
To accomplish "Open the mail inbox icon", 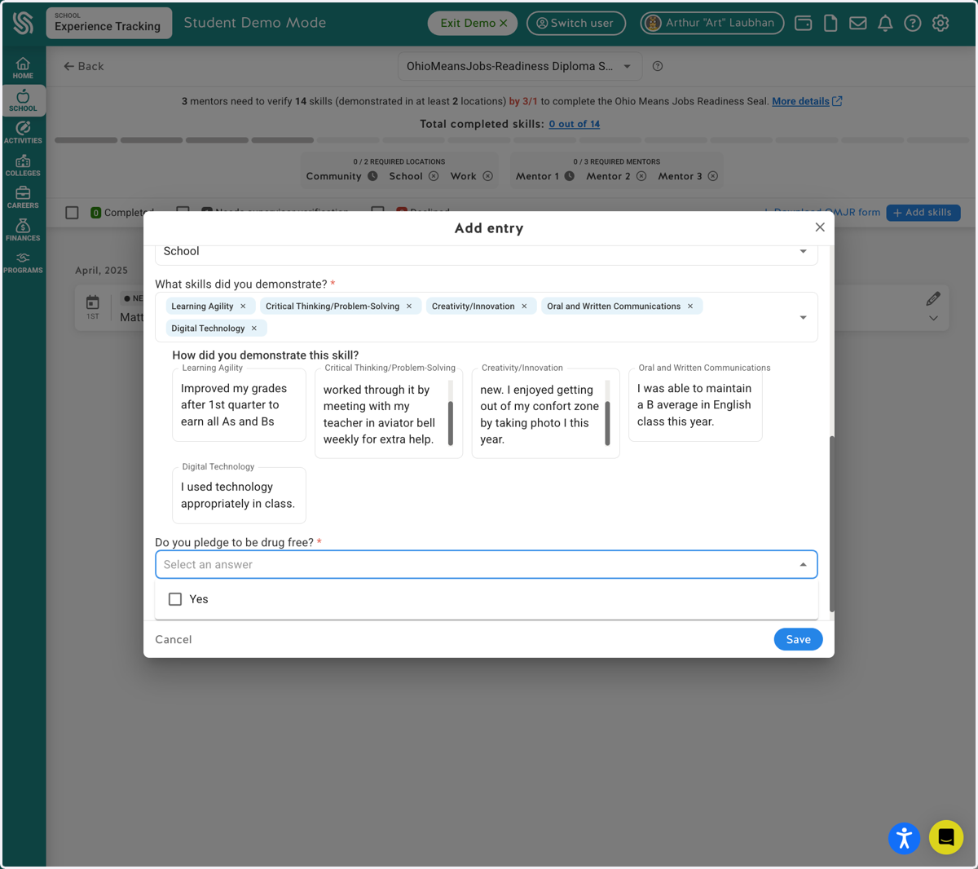I will tap(858, 23).
